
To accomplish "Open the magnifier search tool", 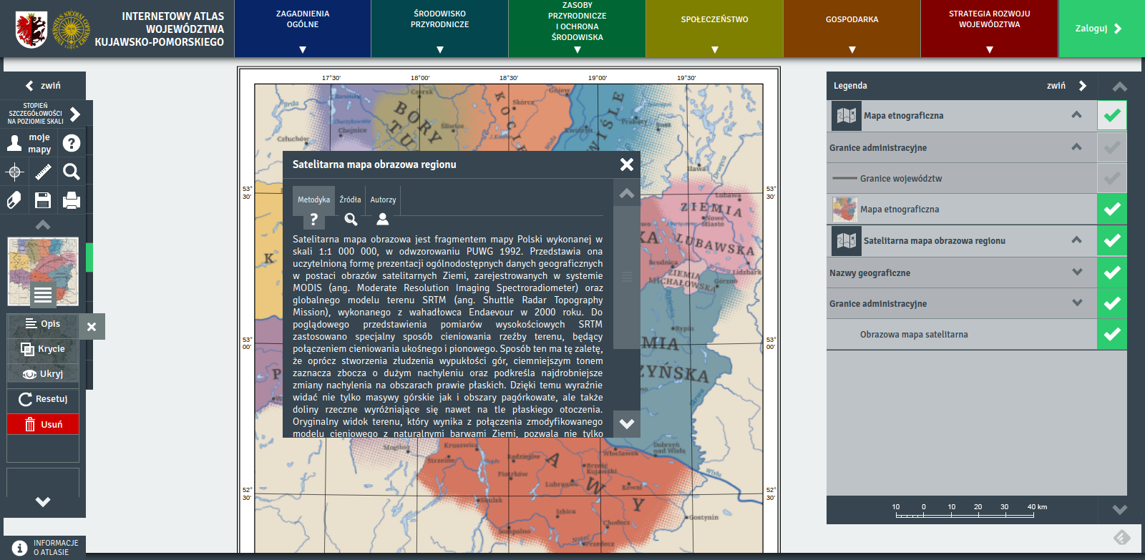I will point(72,172).
